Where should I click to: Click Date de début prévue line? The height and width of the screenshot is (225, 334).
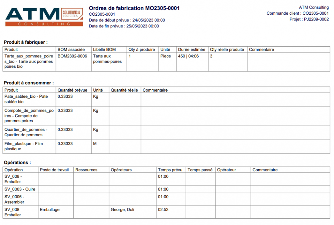(127, 20)
